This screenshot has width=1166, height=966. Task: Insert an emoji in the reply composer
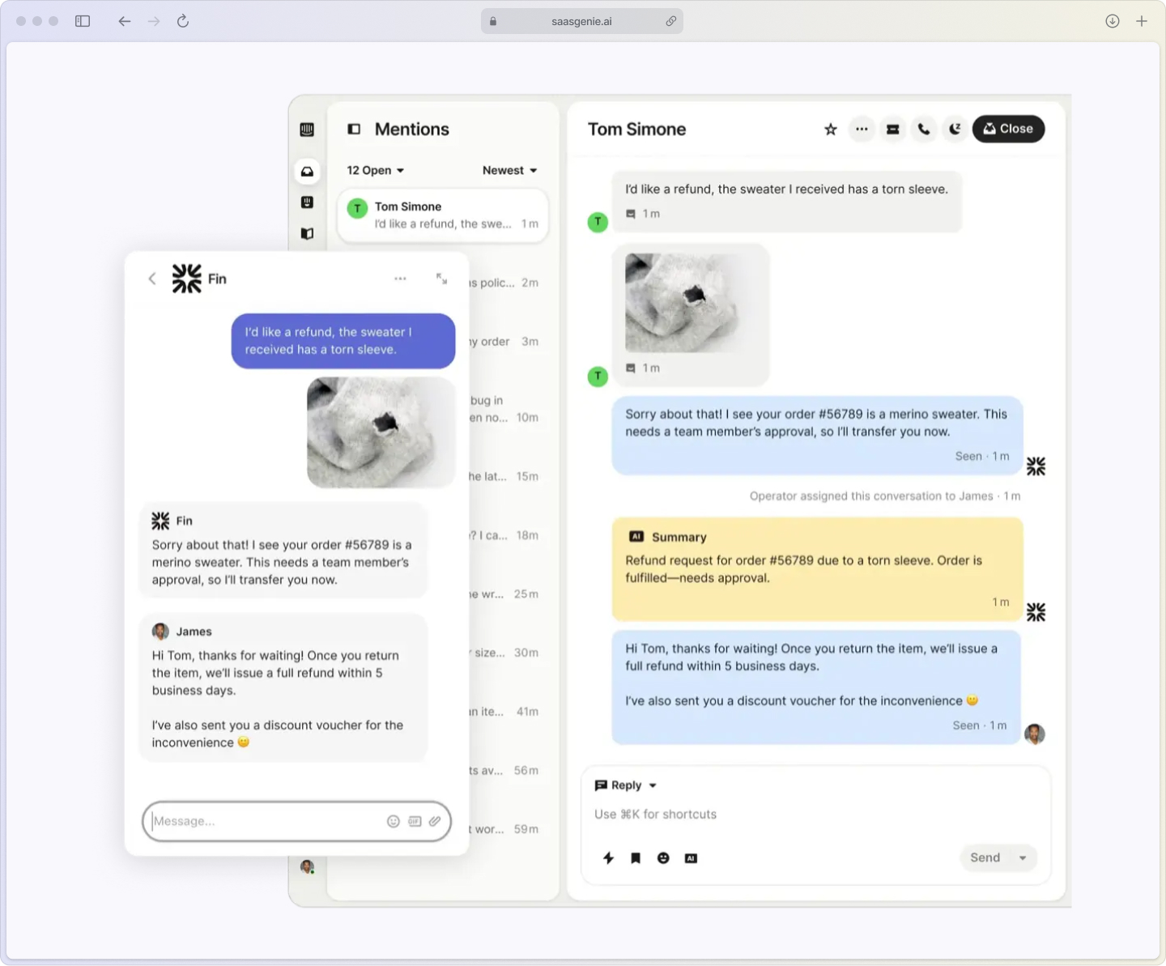coord(663,858)
